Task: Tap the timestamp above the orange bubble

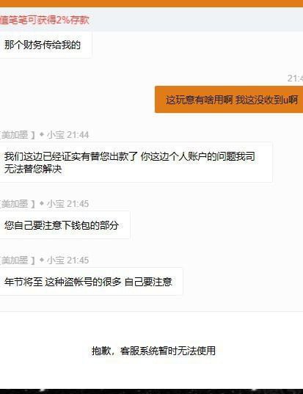Action: 295,79
